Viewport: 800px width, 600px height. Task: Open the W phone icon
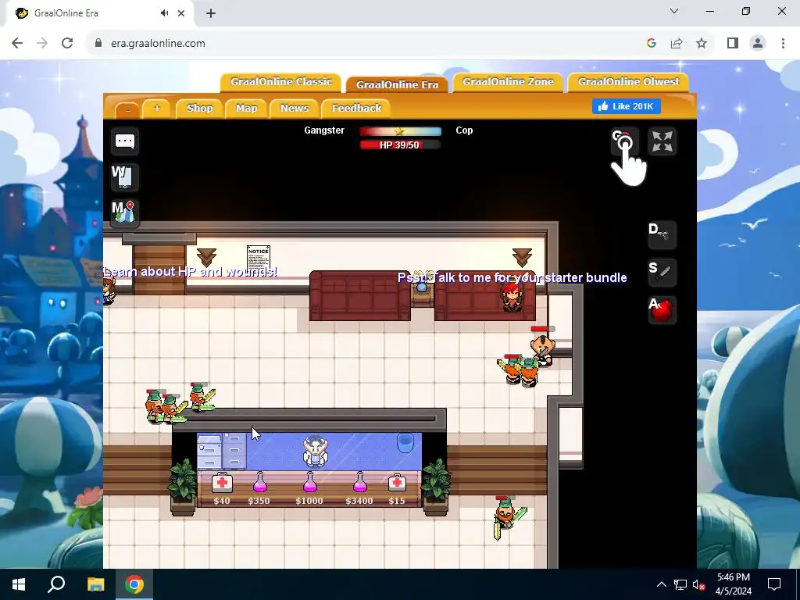pyautogui.click(x=124, y=177)
